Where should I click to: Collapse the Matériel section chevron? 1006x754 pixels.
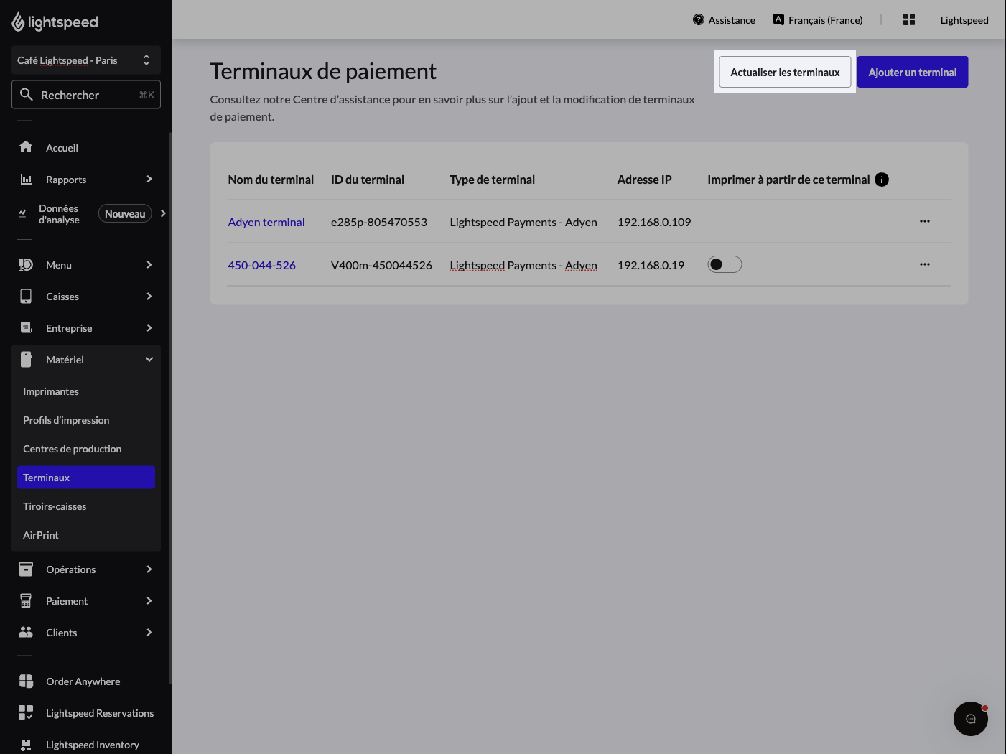tap(149, 360)
